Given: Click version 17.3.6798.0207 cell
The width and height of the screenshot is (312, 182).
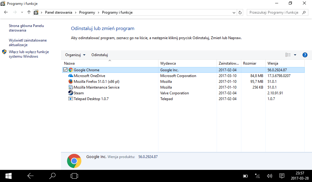Looking at the screenshot, I should (279, 76).
